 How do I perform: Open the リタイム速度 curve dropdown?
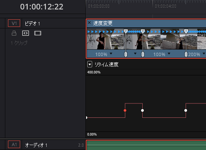pos(90,64)
